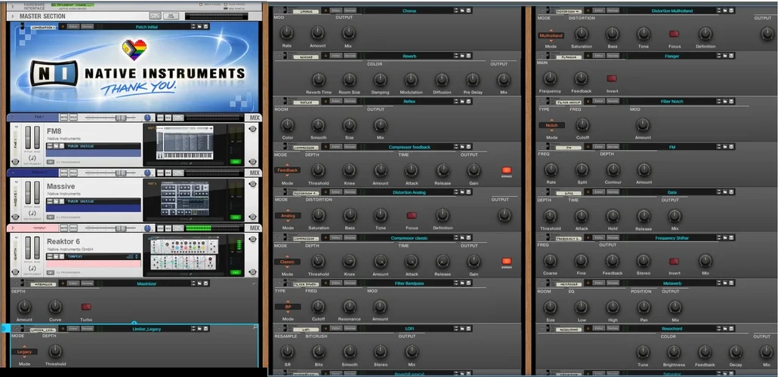
Task: Browse patches via the Chorus folder icon
Action: pyautogui.click(x=462, y=11)
